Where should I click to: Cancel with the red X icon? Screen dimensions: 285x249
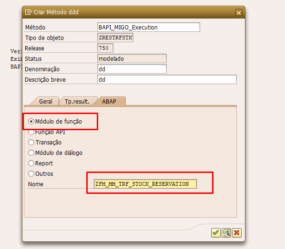coord(237,233)
